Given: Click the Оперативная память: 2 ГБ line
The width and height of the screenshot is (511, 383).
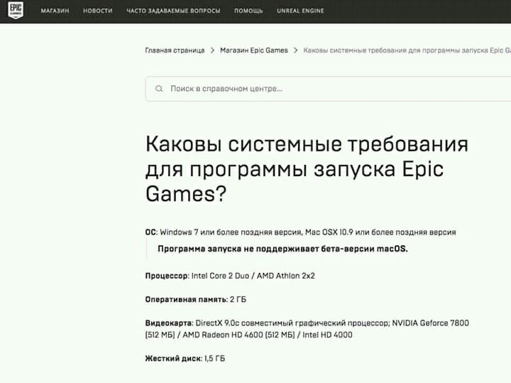Looking at the screenshot, I should click(x=196, y=299).
